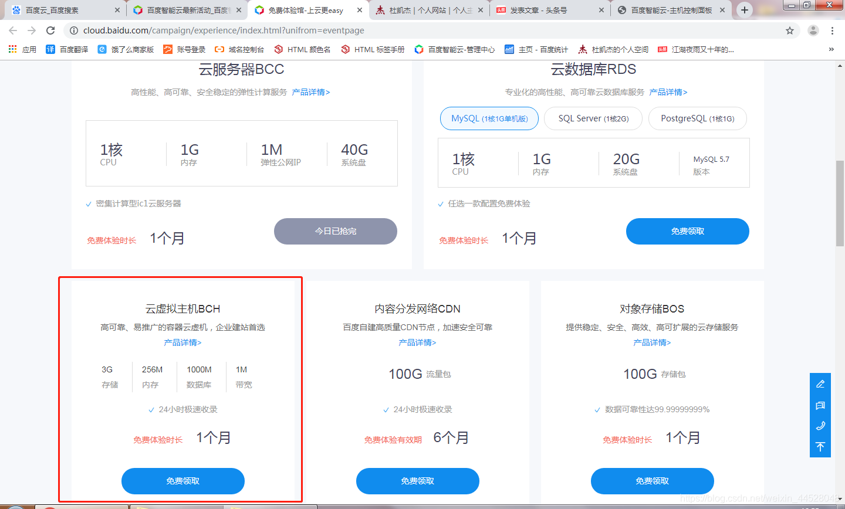Click the 1000M 数据库 spec
The image size is (845, 509).
199,377
